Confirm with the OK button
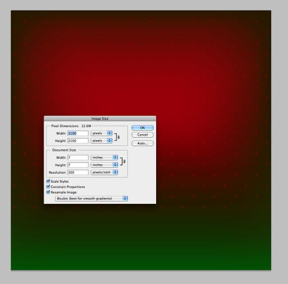The image size is (288, 284). point(142,128)
